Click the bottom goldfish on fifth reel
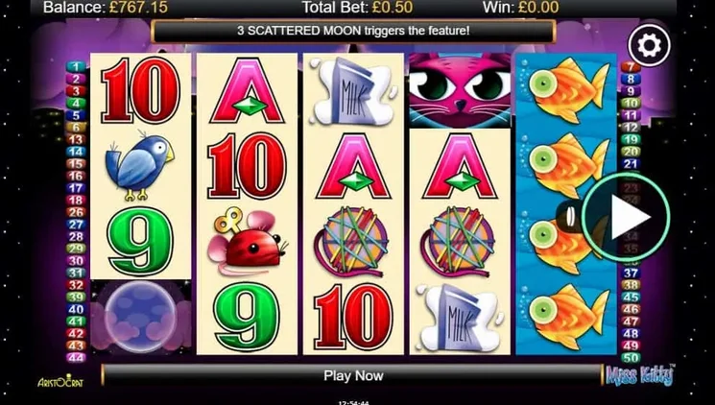 point(568,317)
